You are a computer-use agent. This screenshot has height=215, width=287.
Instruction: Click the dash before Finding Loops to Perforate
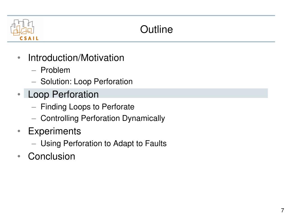(34, 107)
